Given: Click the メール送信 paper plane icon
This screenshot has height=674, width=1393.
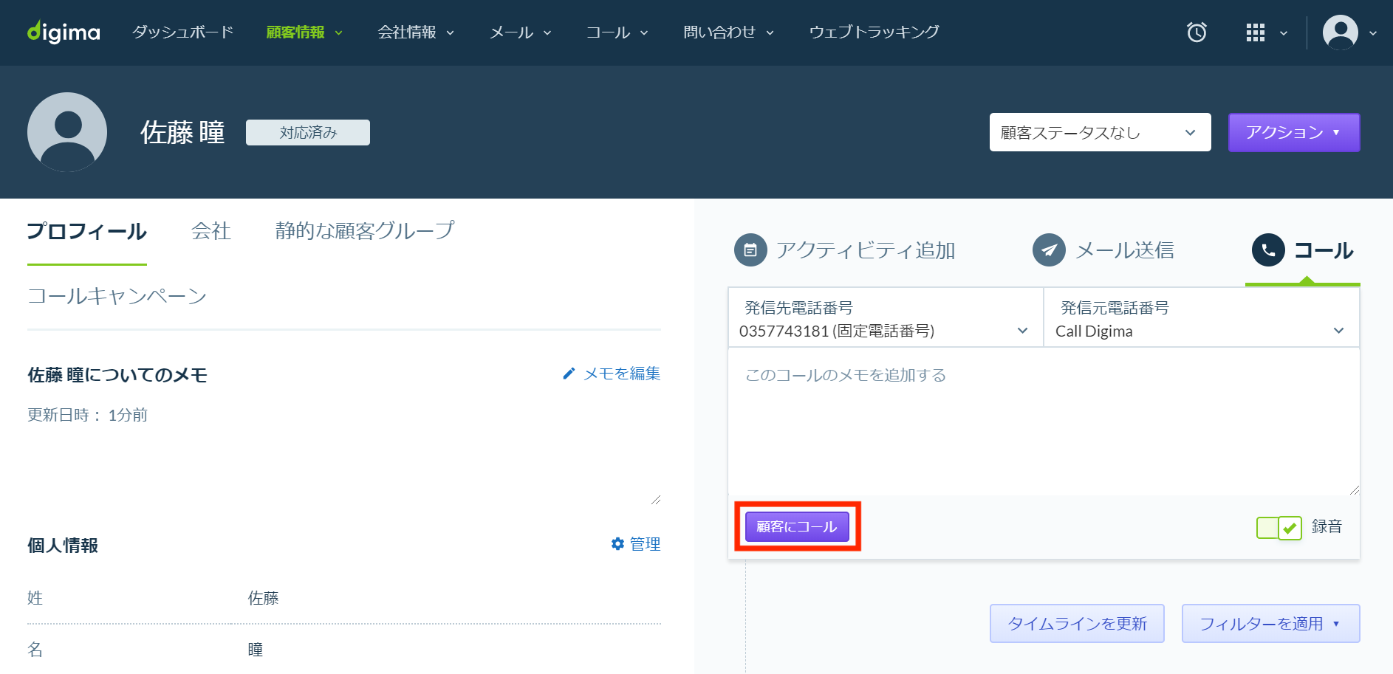Looking at the screenshot, I should [1049, 250].
